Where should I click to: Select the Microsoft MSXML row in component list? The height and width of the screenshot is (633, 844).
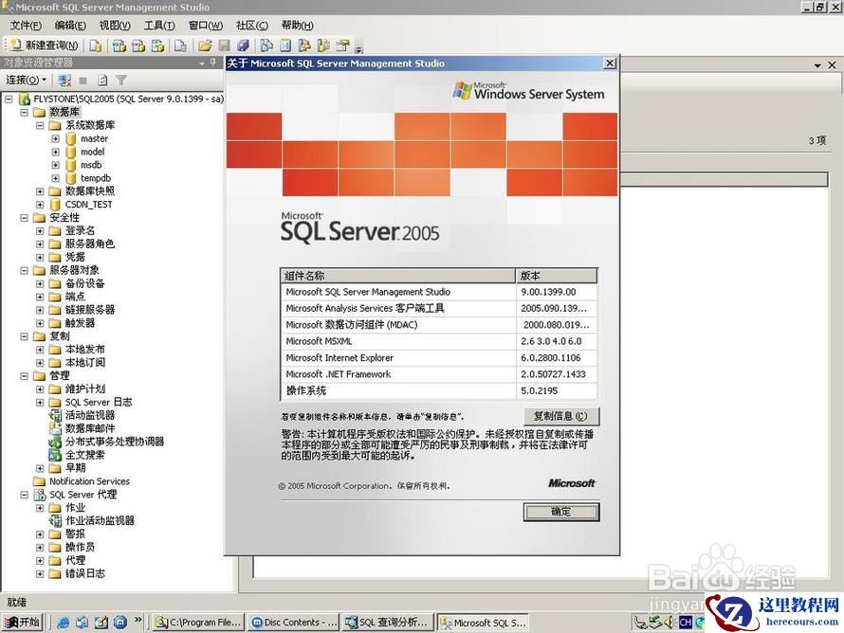(398, 341)
